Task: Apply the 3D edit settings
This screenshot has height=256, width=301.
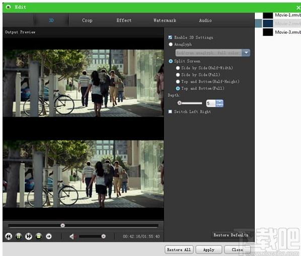Action: (x=209, y=249)
